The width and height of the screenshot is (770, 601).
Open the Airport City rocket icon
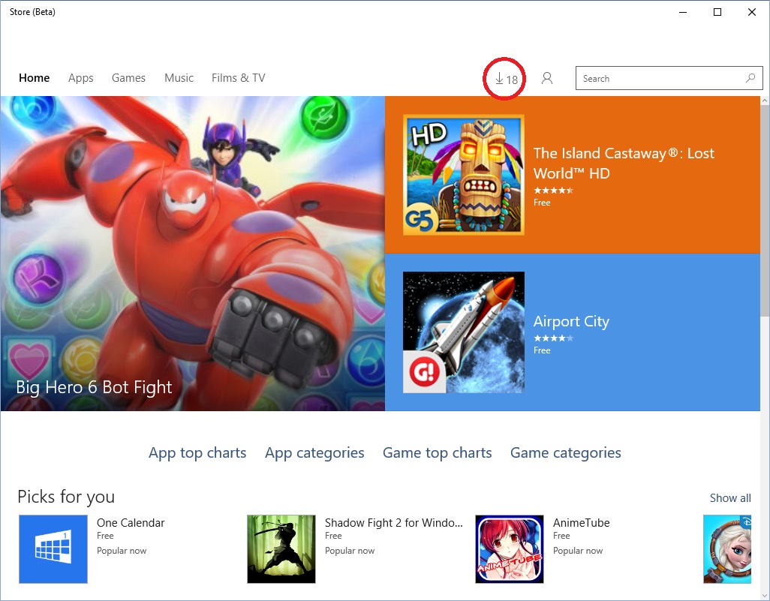(464, 332)
